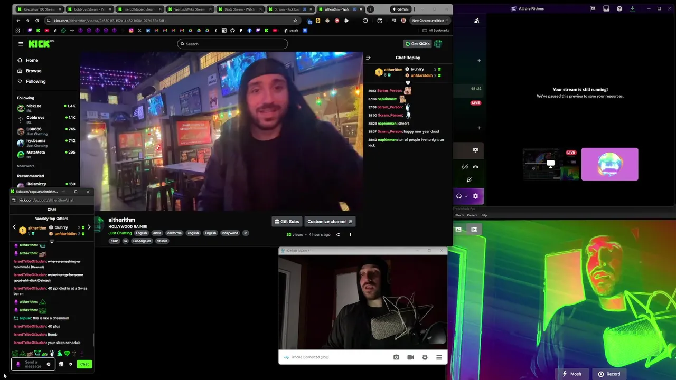The height and width of the screenshot is (380, 676).
Task: Open Cobbruvs followed channel
Action: 46,119
